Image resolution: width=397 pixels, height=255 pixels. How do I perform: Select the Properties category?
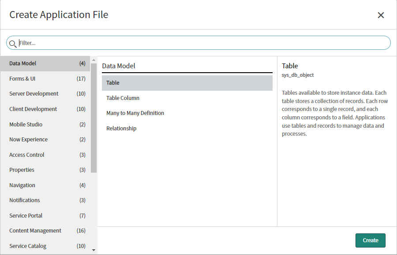coord(45,170)
